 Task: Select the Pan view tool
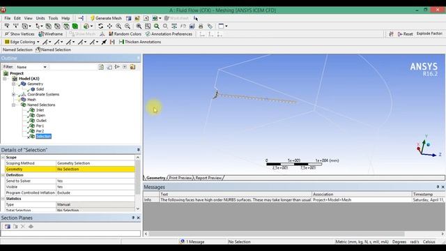pos(109,26)
